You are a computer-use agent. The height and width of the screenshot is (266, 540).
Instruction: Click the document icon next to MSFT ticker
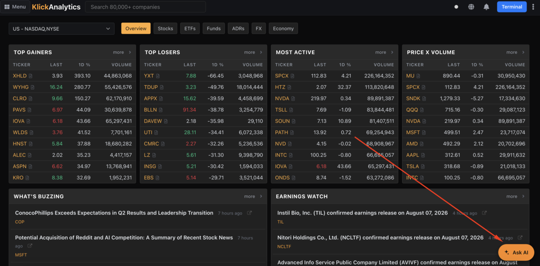pyautogui.click(x=424, y=133)
